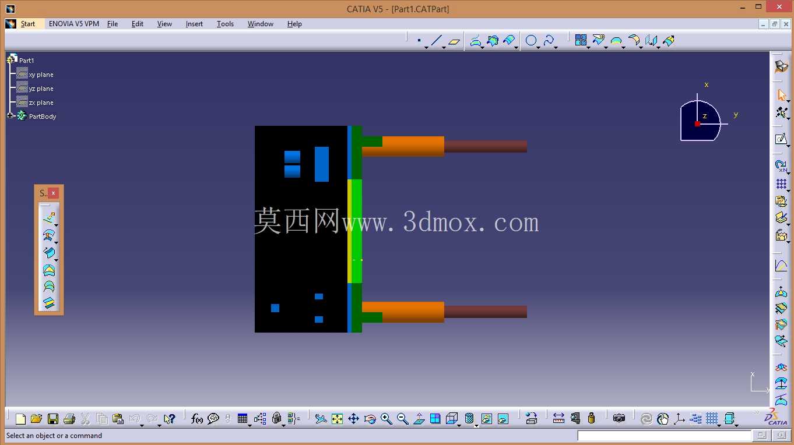Open the Join tool dropdown arrow
This screenshot has height=445, width=794.
(588, 47)
